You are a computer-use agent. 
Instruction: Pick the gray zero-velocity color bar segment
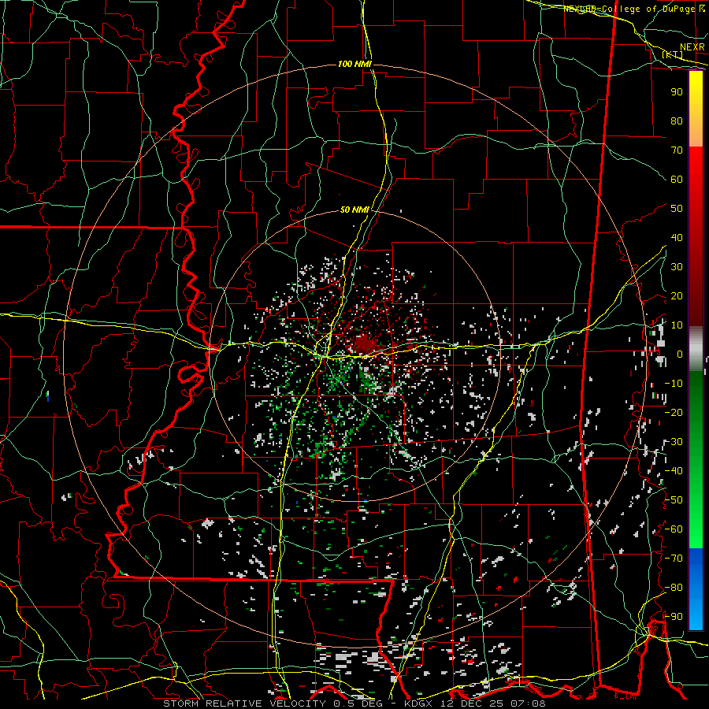click(696, 348)
